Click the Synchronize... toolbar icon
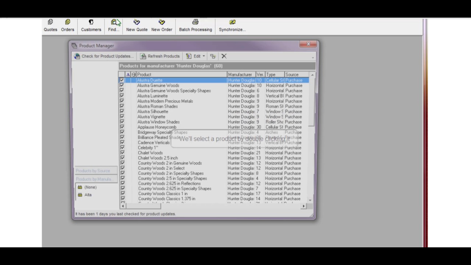 [232, 26]
